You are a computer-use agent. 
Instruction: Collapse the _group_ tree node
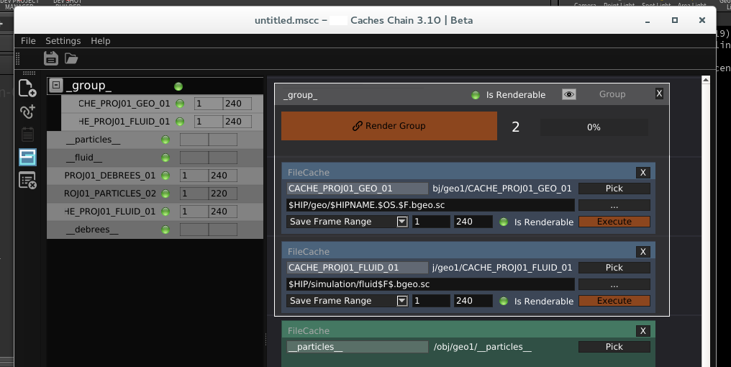point(57,86)
